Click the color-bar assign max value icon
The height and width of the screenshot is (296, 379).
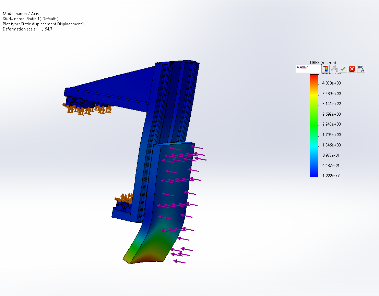(325, 69)
